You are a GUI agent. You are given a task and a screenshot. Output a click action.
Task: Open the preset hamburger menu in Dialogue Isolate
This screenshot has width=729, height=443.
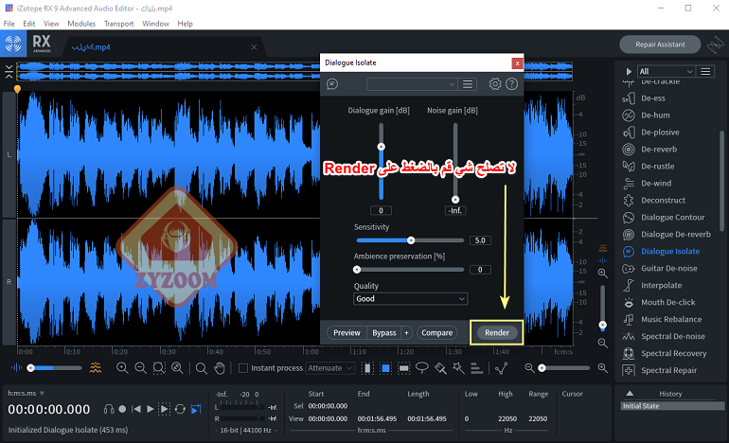point(468,84)
